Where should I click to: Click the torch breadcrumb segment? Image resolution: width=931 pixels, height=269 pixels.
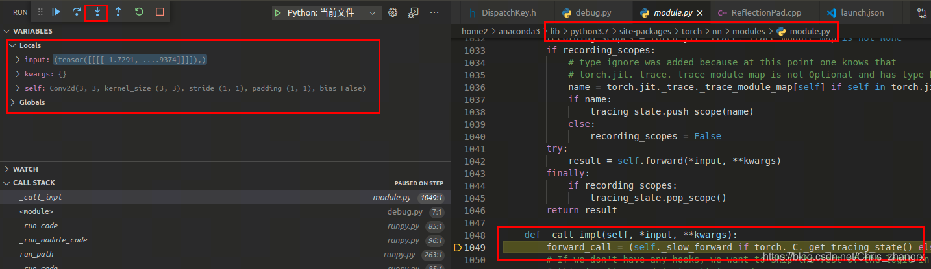[x=692, y=31]
